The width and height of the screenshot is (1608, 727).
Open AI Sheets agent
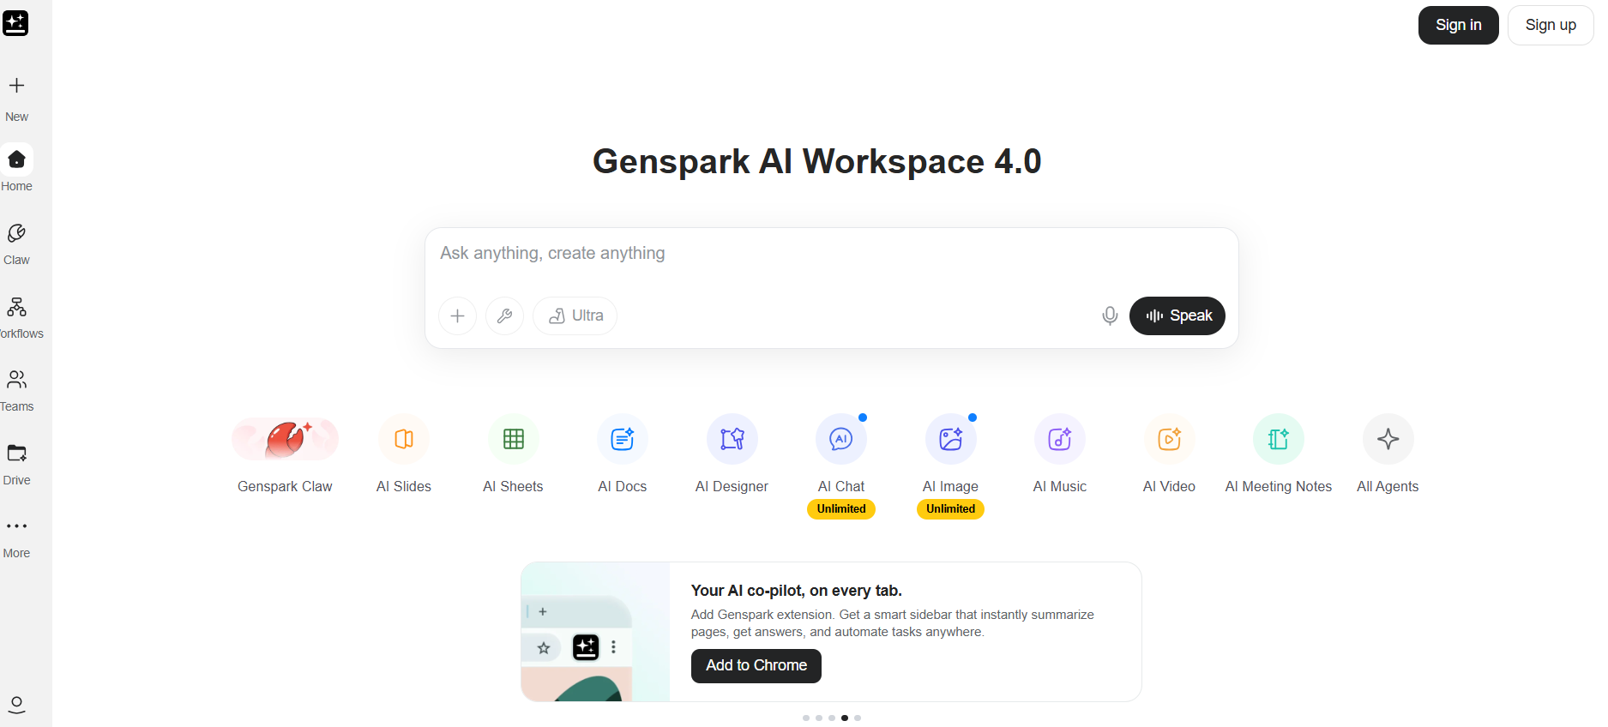513,454
